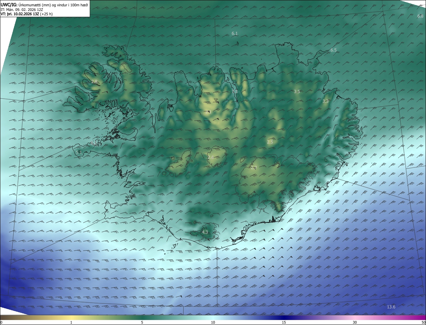Click the 4.3 value label
The height and width of the screenshot is (325, 426).
click(205, 232)
